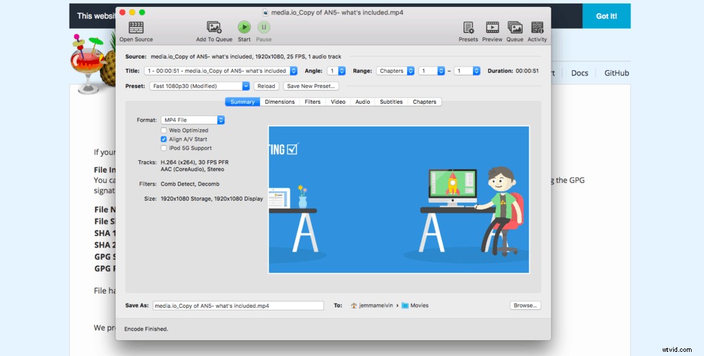
Task: Open the Title dropdown
Action: pyautogui.click(x=221, y=71)
